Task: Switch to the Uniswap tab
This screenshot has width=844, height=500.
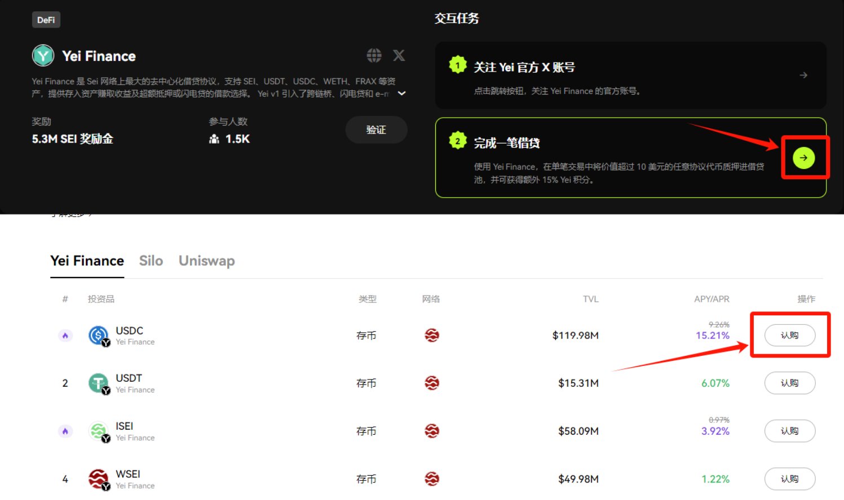Action: [207, 261]
